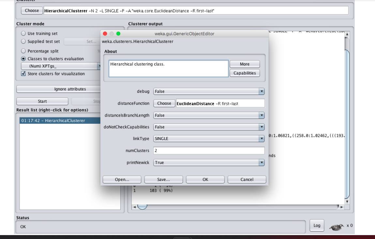Open the (Num) XPTgs_ class attribute dropdown
This screenshot has width=375, height=239.
[x=61, y=66]
